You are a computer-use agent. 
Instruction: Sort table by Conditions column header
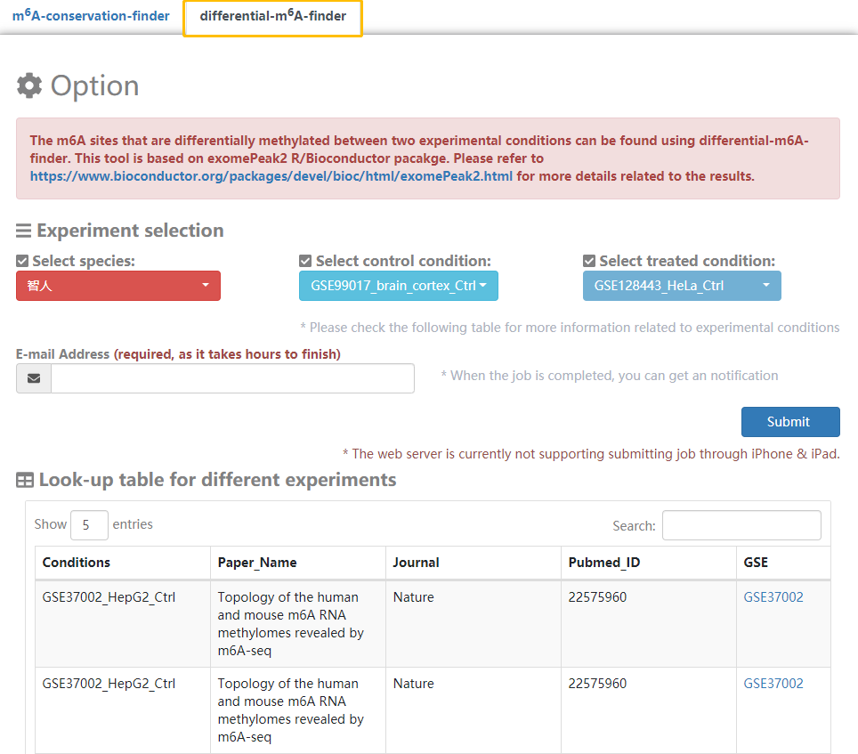tap(77, 563)
